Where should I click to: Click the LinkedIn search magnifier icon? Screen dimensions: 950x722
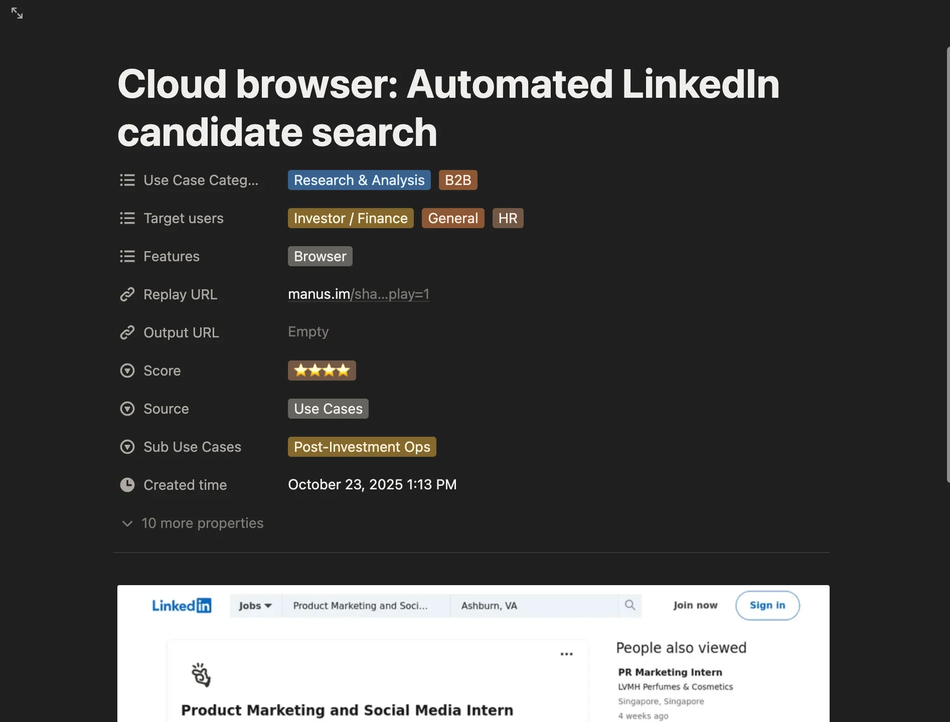(630, 605)
